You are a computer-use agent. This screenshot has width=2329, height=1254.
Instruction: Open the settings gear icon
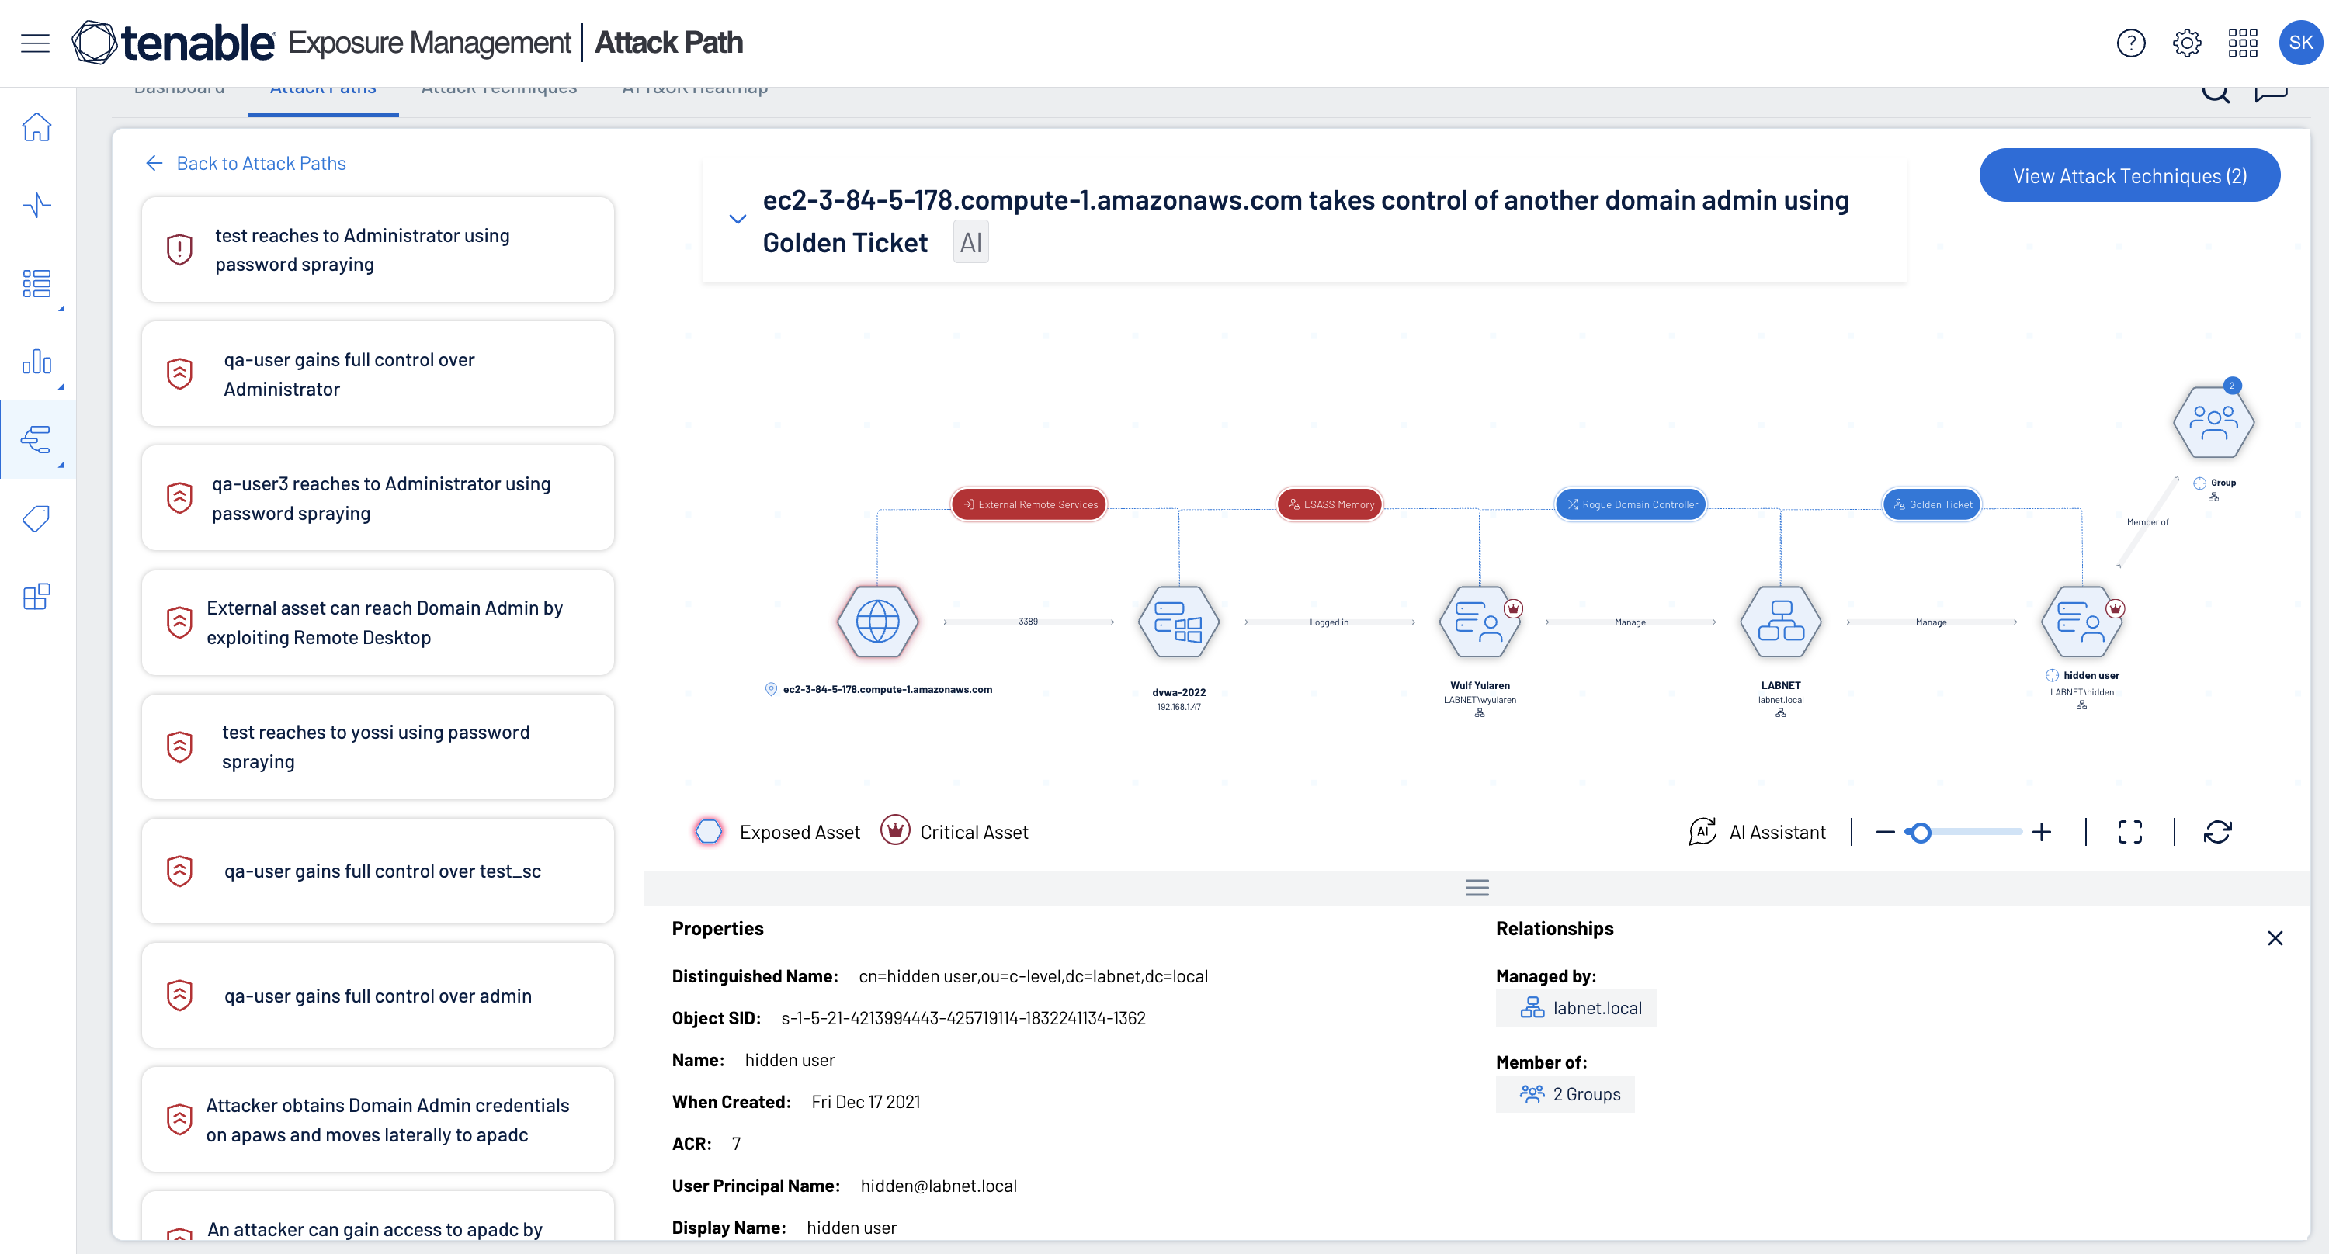point(2186,43)
